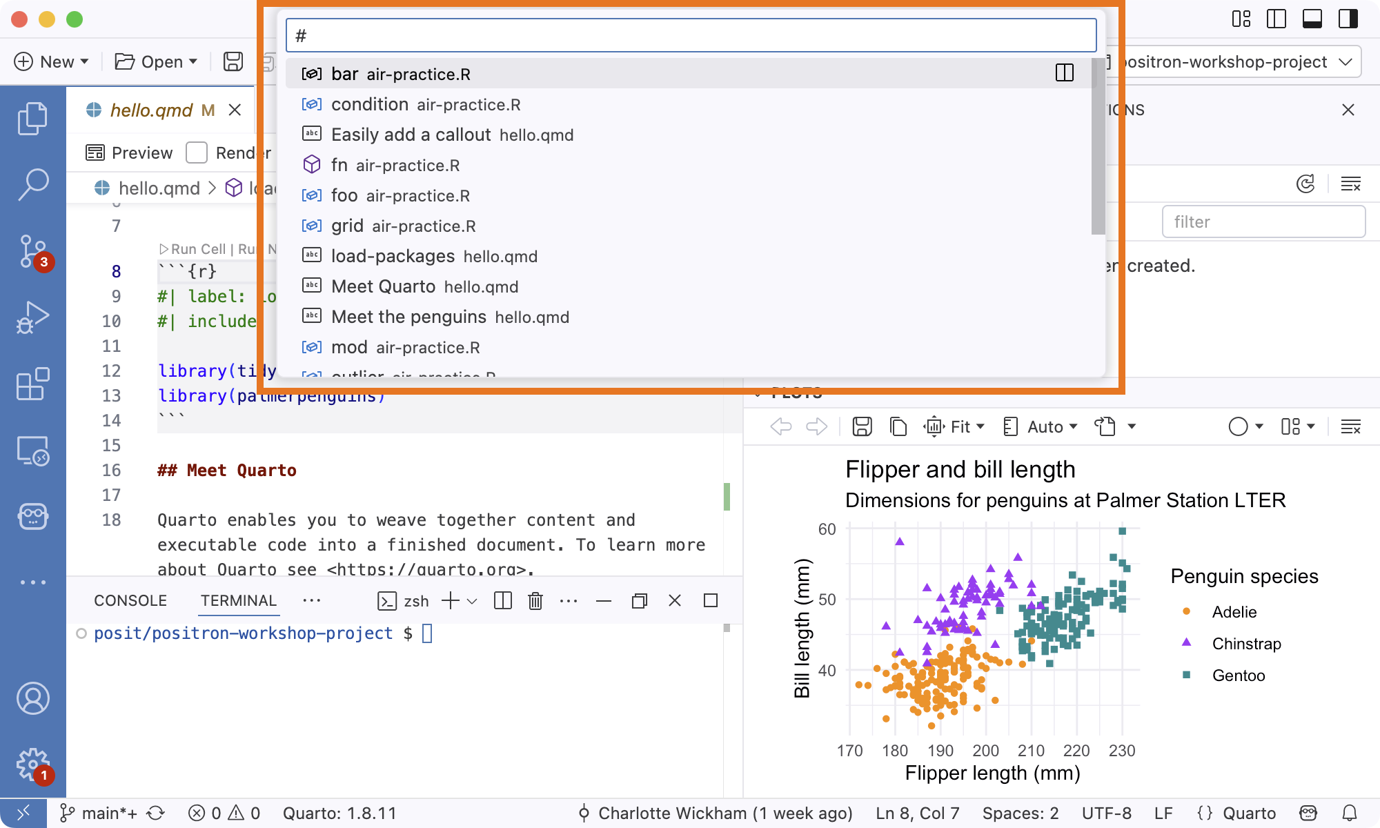The height and width of the screenshot is (828, 1380).
Task: Toggle the primary side bar icon
Action: tap(1276, 19)
